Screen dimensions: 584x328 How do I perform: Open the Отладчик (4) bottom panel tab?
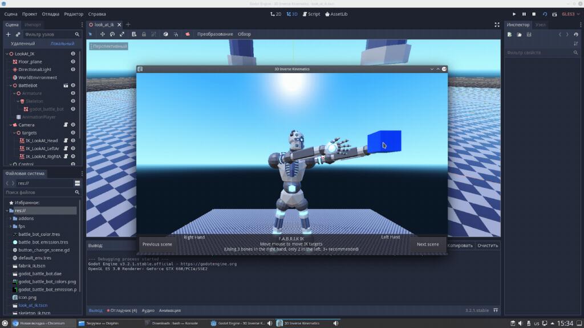pyautogui.click(x=122, y=310)
